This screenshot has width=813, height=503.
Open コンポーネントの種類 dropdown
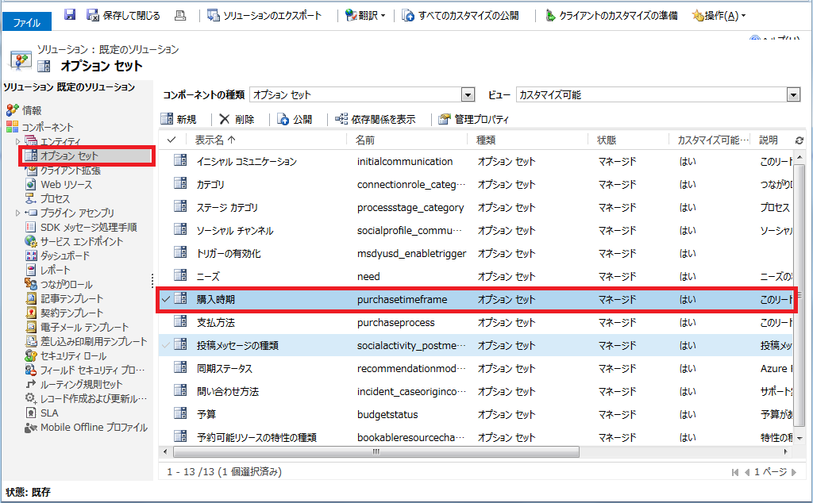[x=468, y=94]
